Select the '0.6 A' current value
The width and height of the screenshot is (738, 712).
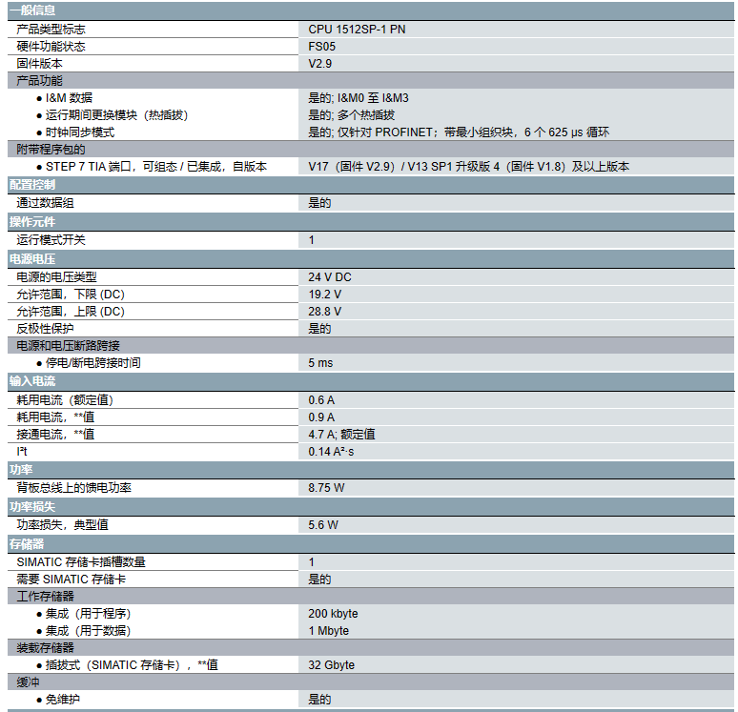pos(321,400)
